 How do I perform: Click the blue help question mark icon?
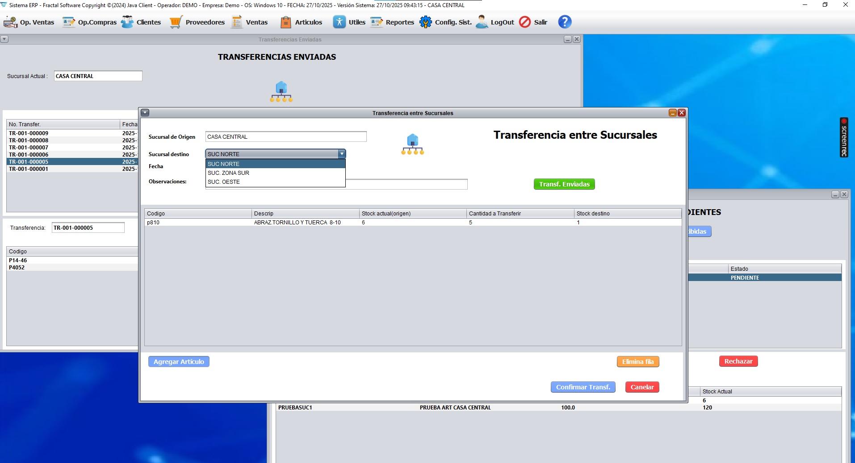pos(565,22)
